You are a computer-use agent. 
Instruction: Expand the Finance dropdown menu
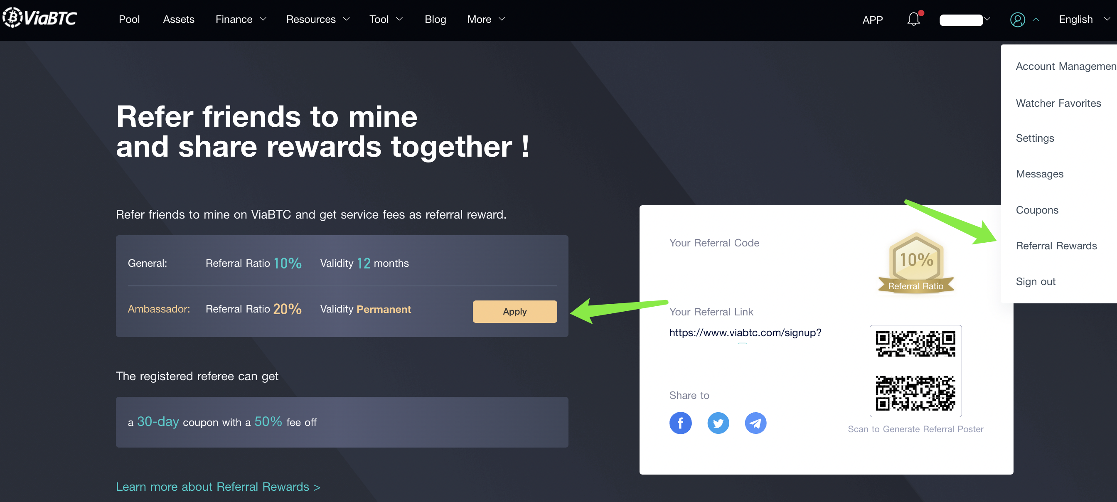click(x=241, y=19)
